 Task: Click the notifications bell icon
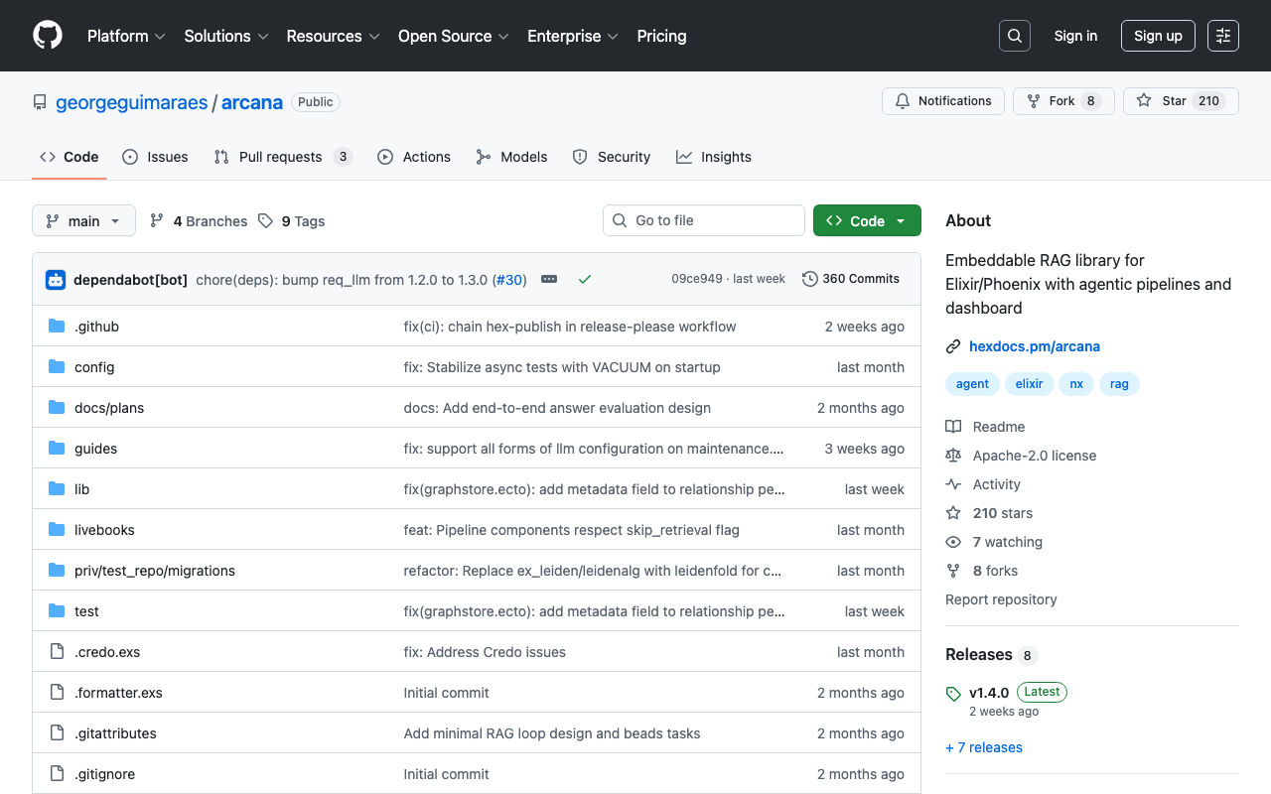click(903, 100)
